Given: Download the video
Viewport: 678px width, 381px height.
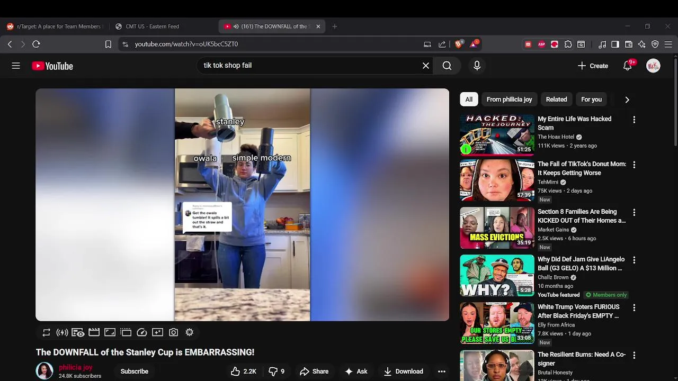Looking at the screenshot, I should (404, 371).
